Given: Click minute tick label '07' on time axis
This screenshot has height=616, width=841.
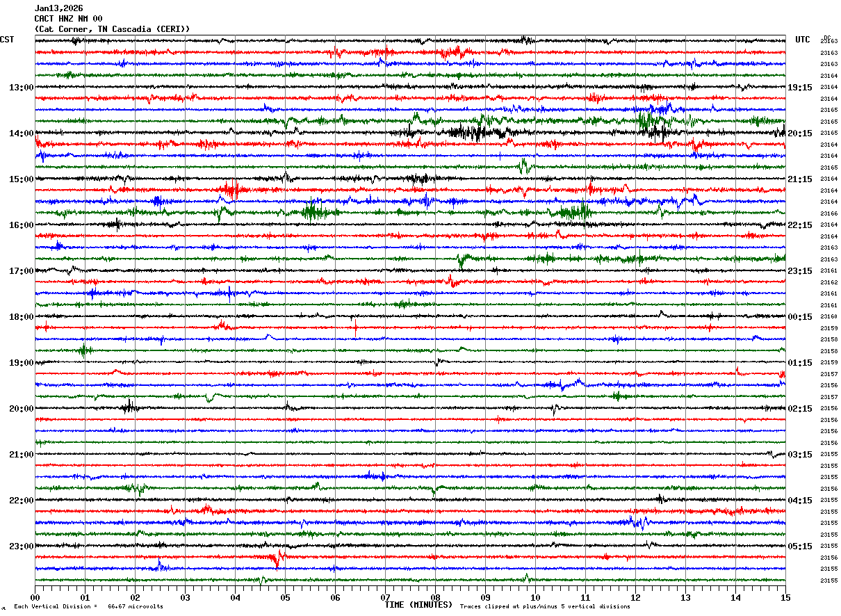Looking at the screenshot, I should pyautogui.click(x=385, y=597).
